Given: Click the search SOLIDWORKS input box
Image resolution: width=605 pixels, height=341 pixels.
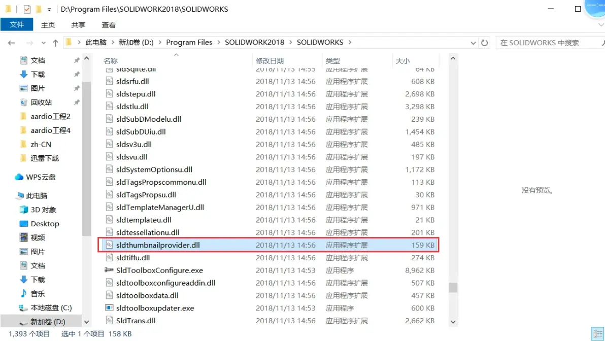Looking at the screenshot, I should [x=550, y=43].
